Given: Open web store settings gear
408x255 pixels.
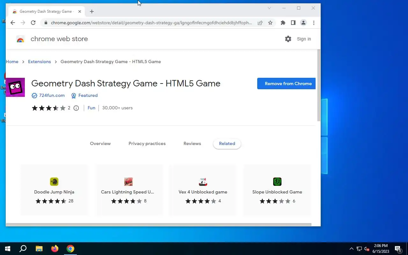Looking at the screenshot, I should pos(288,39).
